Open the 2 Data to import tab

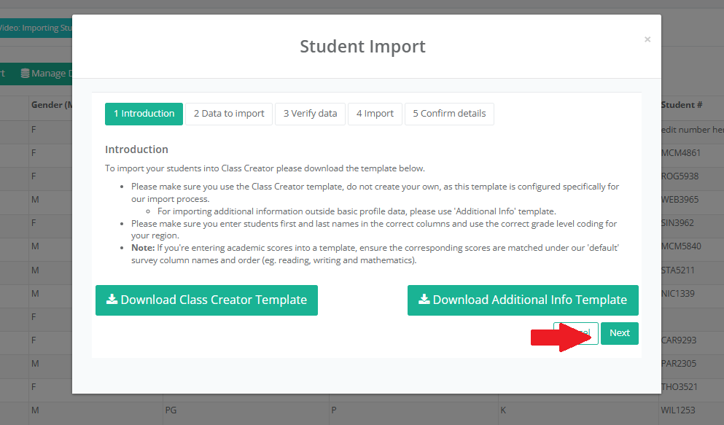[229, 114]
